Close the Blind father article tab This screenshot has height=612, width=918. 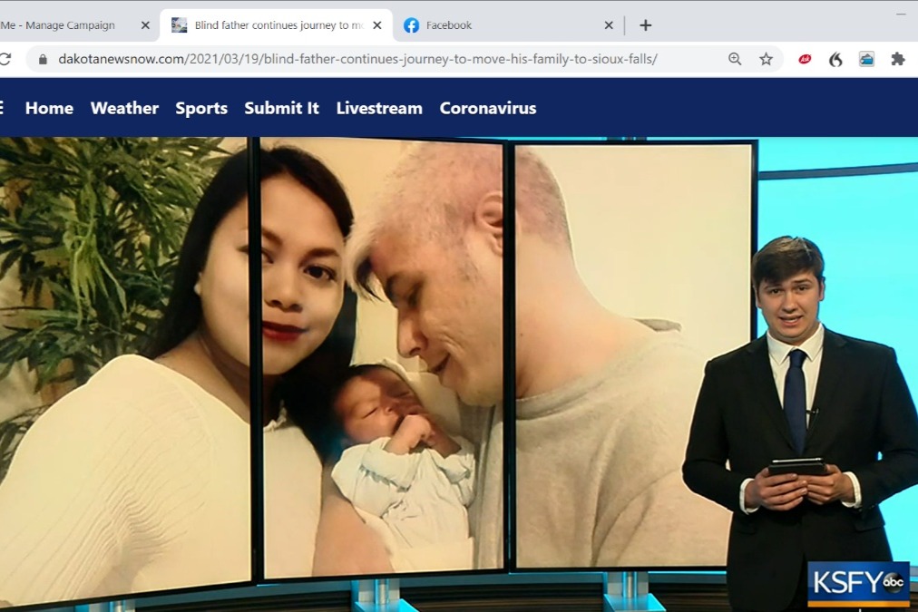[377, 25]
